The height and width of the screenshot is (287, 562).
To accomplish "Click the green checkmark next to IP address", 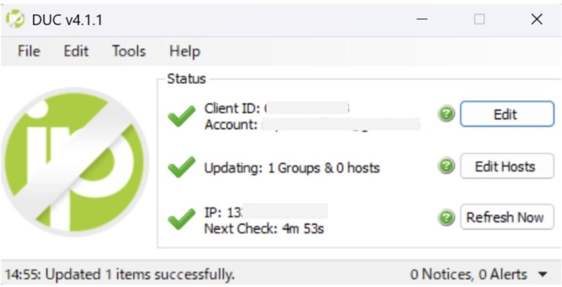I will (x=181, y=219).
